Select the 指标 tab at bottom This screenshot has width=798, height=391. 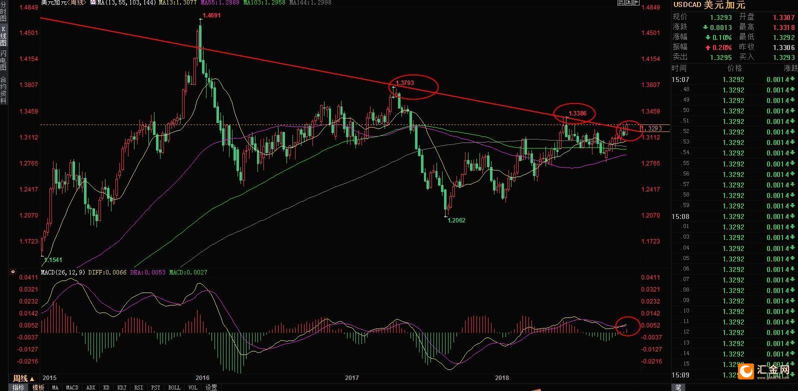18,387
